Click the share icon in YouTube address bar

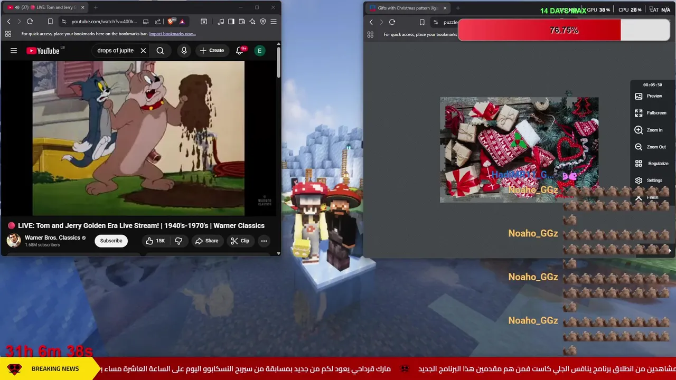157,22
